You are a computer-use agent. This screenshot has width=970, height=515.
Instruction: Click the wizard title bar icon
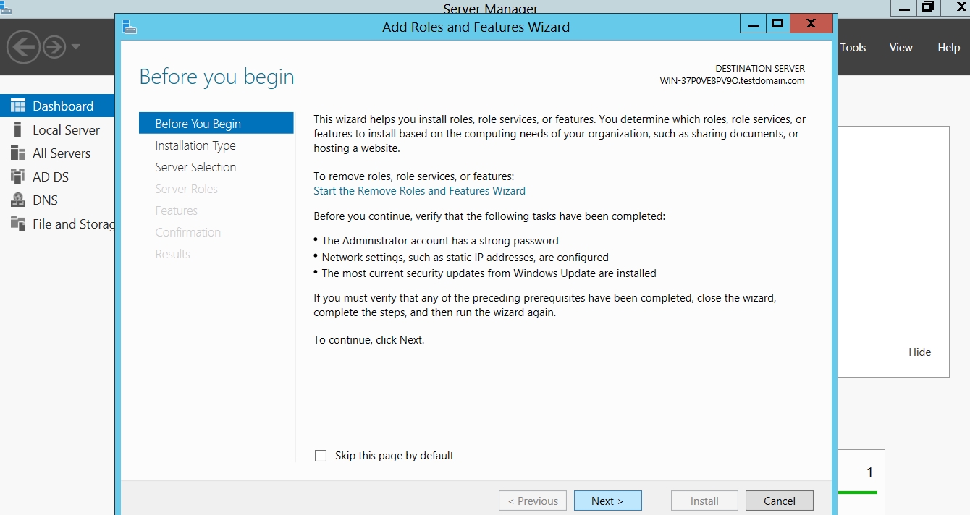(x=130, y=27)
